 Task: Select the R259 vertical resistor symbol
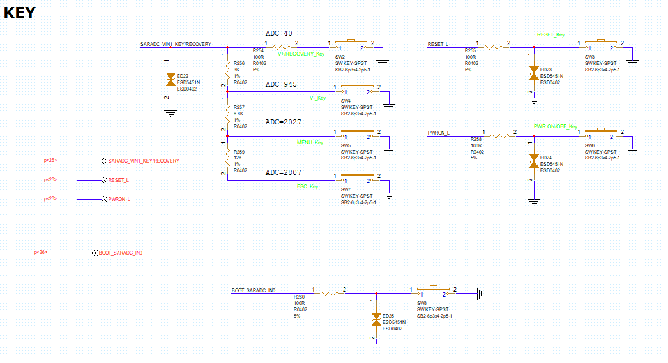point(227,158)
